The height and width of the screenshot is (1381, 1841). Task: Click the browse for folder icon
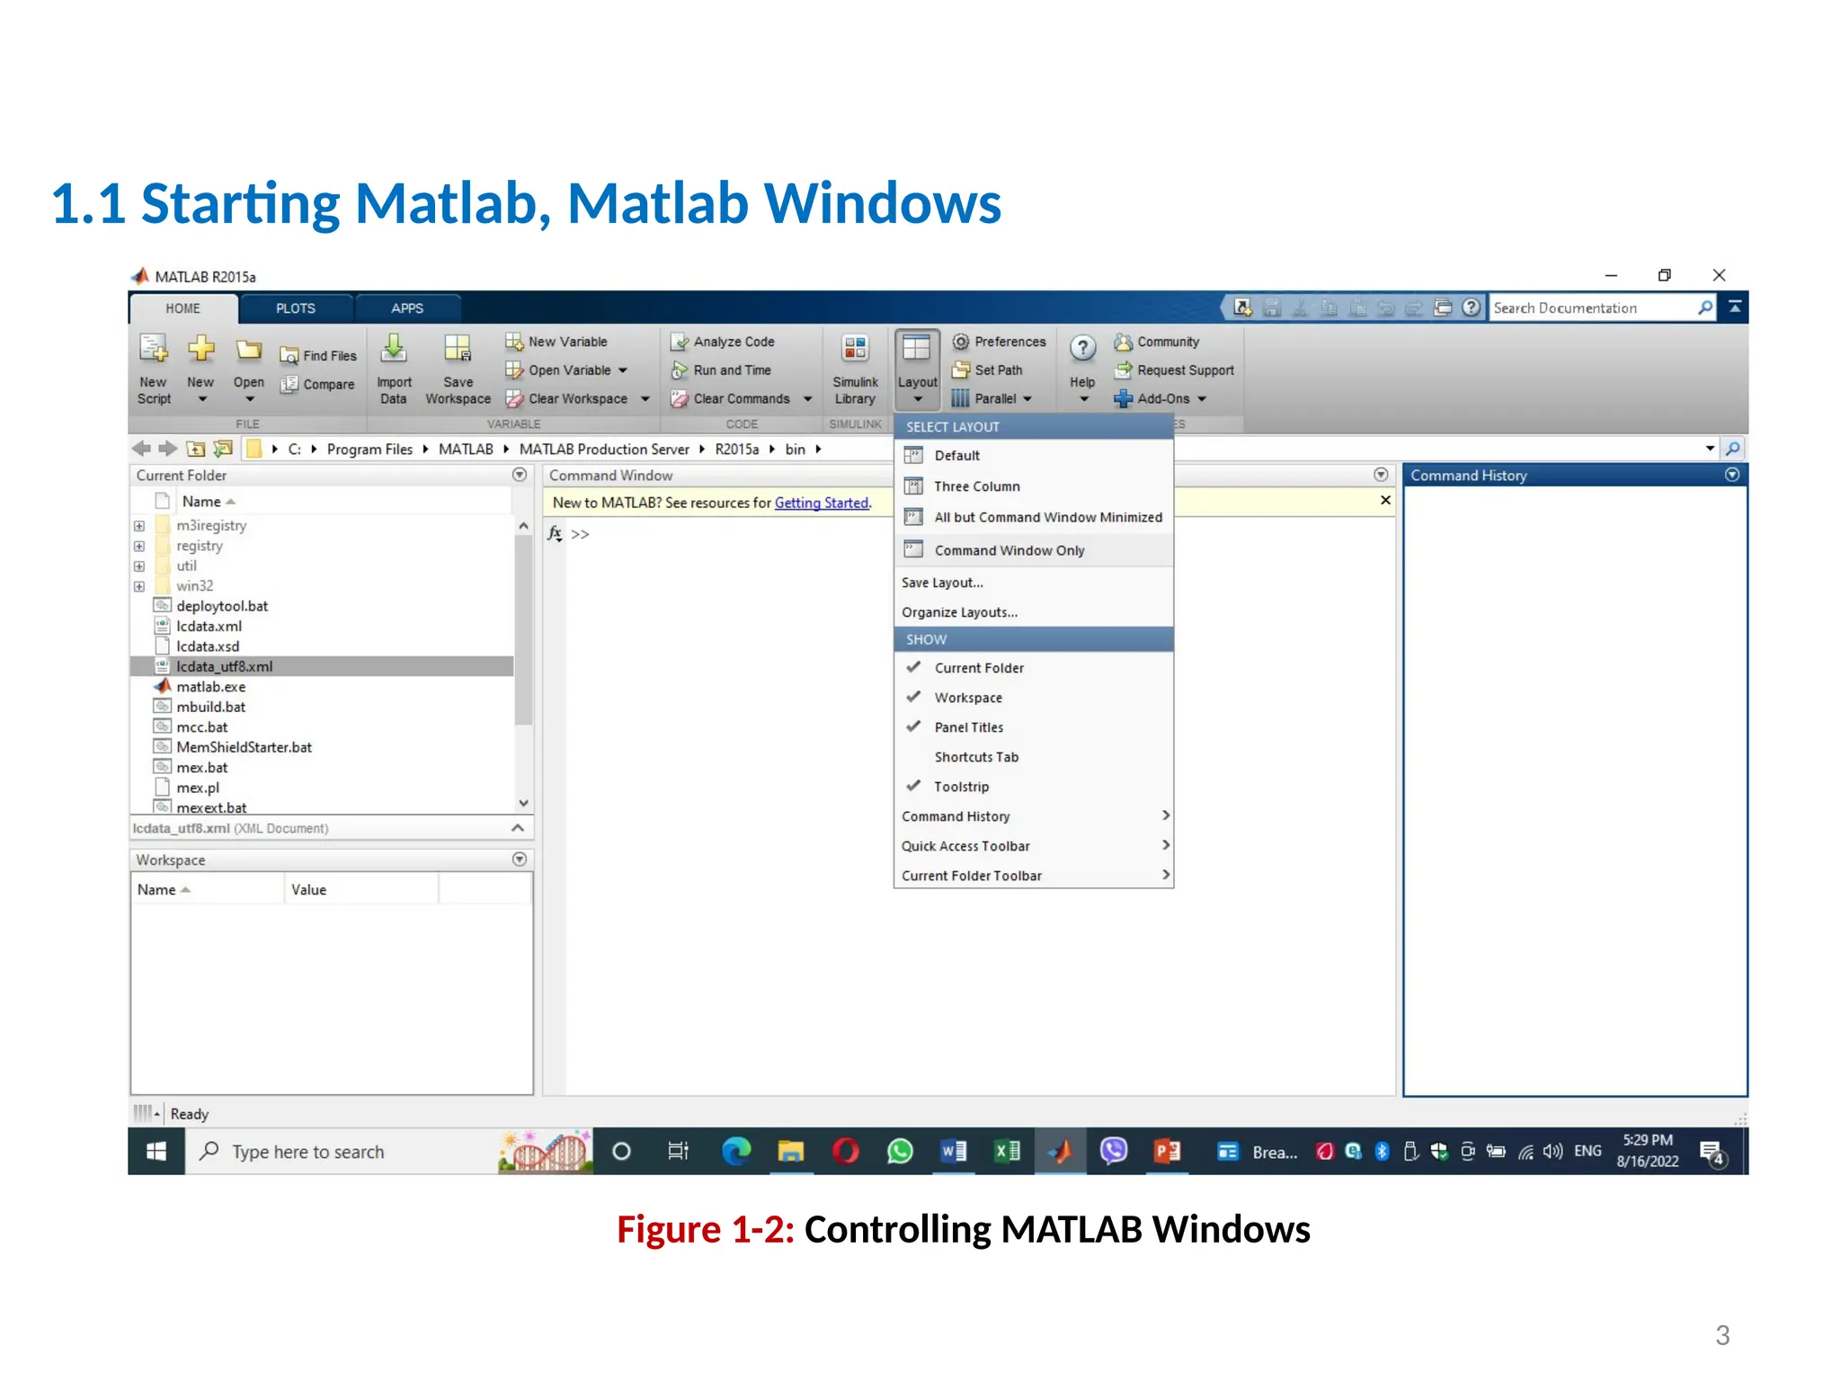tap(223, 449)
